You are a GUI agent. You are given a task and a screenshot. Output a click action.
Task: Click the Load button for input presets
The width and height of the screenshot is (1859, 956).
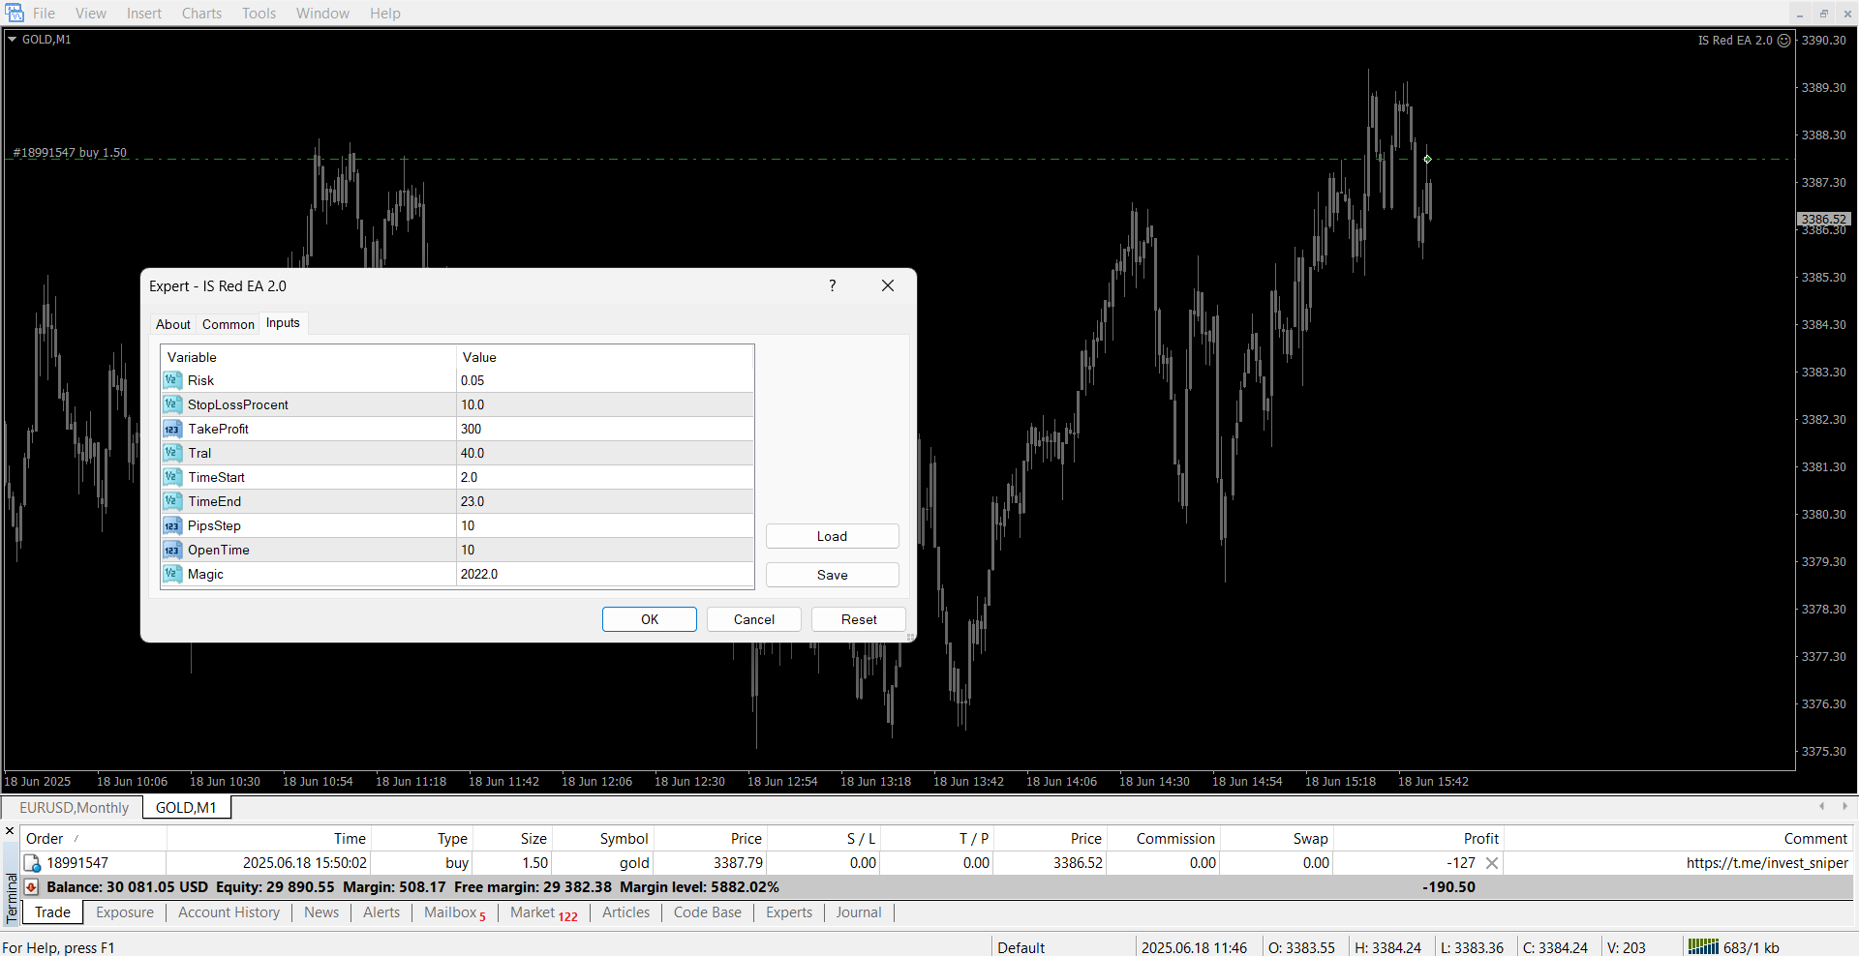832,536
